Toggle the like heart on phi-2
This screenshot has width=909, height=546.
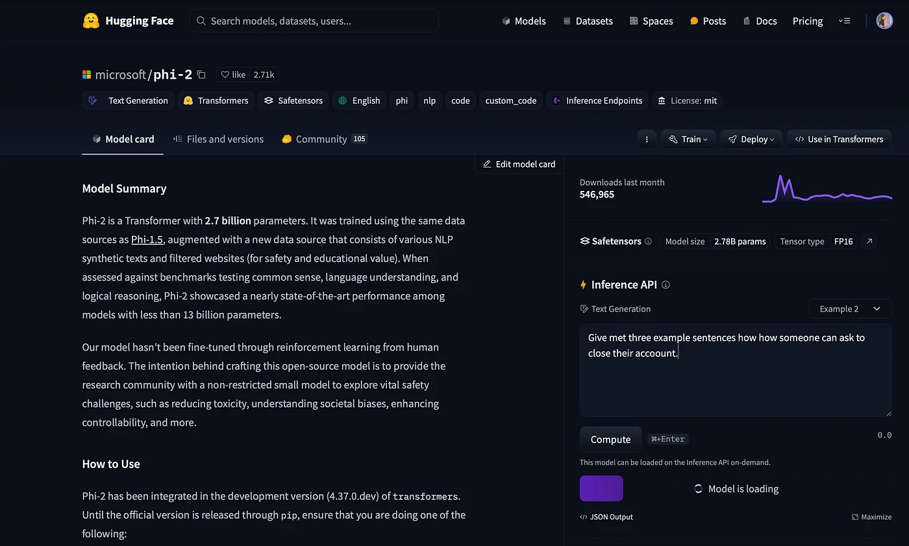point(224,74)
